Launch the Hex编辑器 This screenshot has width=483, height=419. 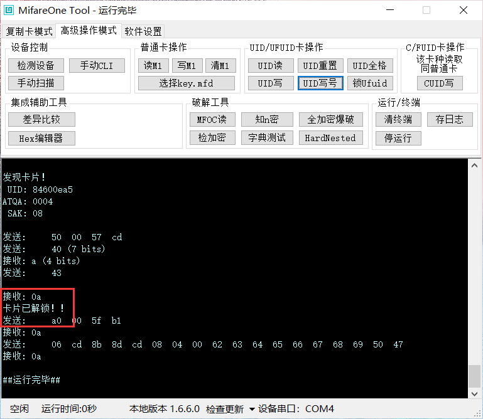click(41, 138)
